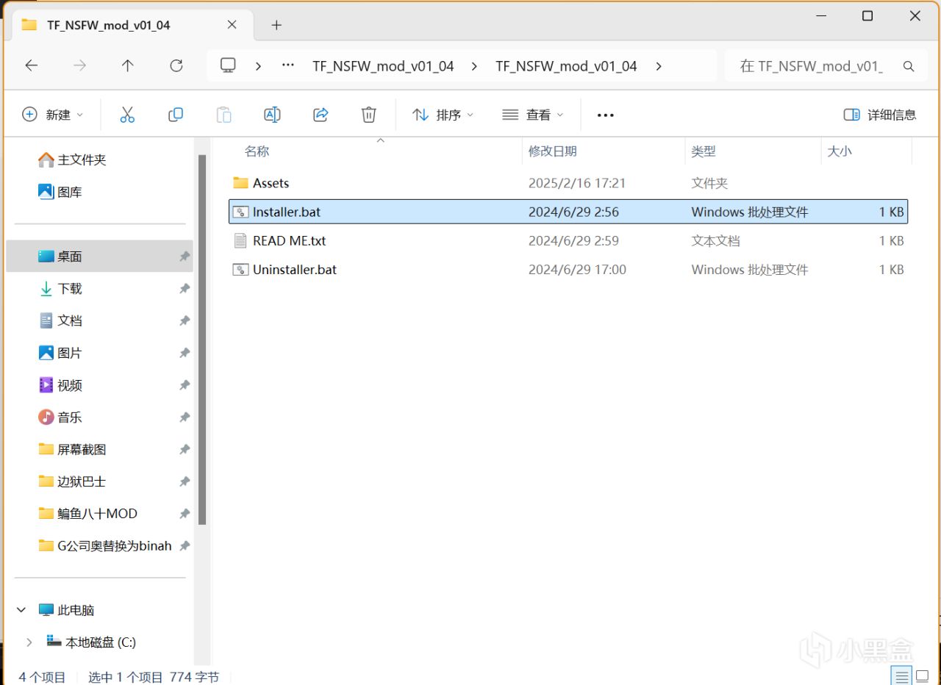
Task: Go back with the left arrow
Action: click(31, 65)
